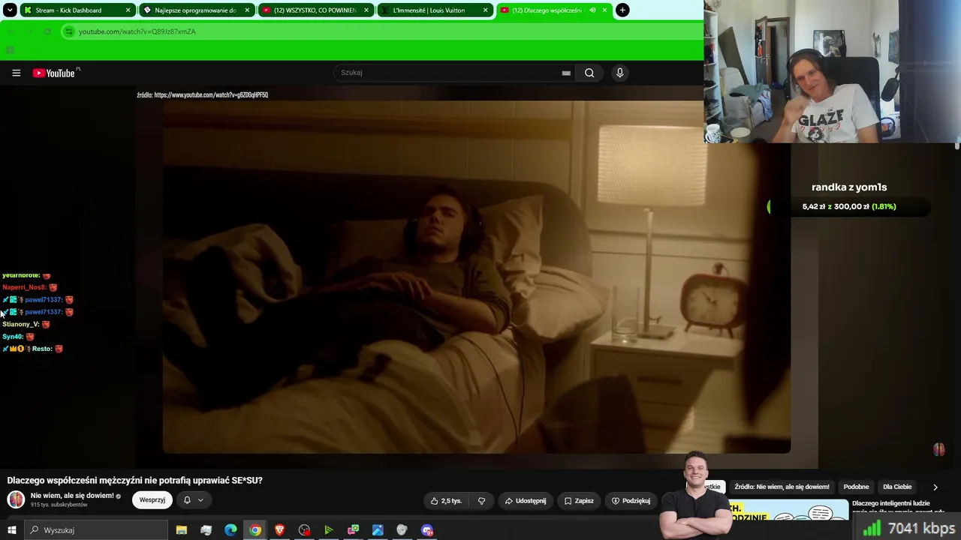The height and width of the screenshot is (540, 961).
Task: Click chat username Resto in the overlay
Action: (41, 349)
